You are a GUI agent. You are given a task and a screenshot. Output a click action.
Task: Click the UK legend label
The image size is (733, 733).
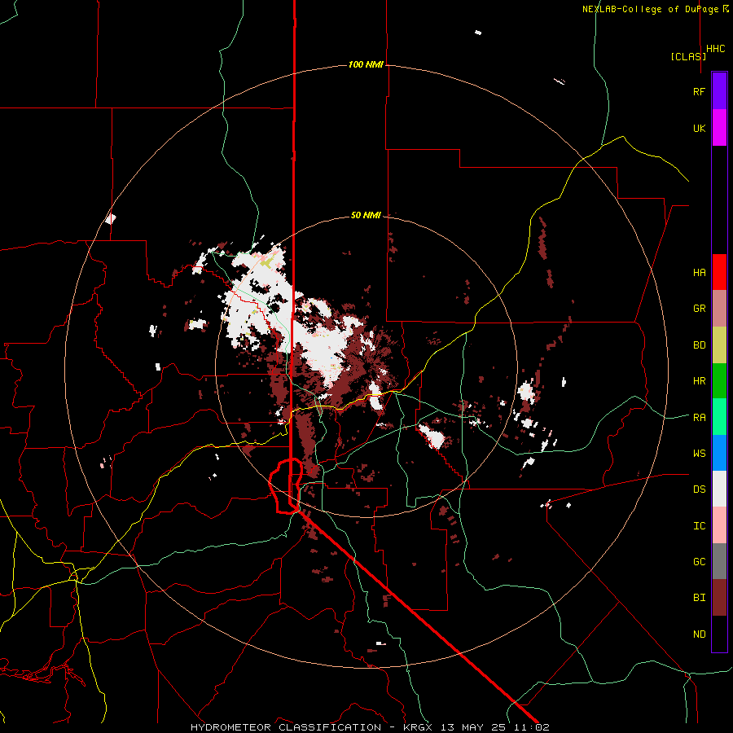tap(699, 128)
